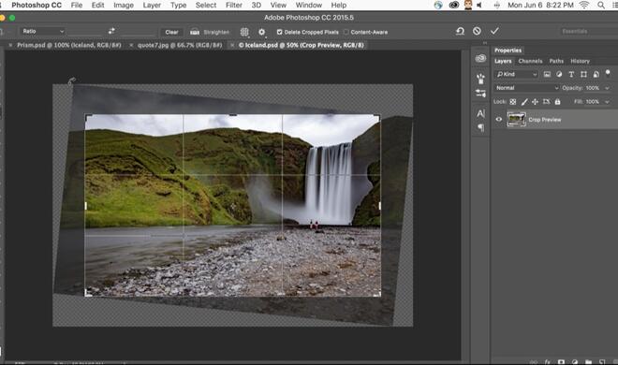The height and width of the screenshot is (365, 618).
Task: Click the volume icon in menu bar
Action: [479, 5]
